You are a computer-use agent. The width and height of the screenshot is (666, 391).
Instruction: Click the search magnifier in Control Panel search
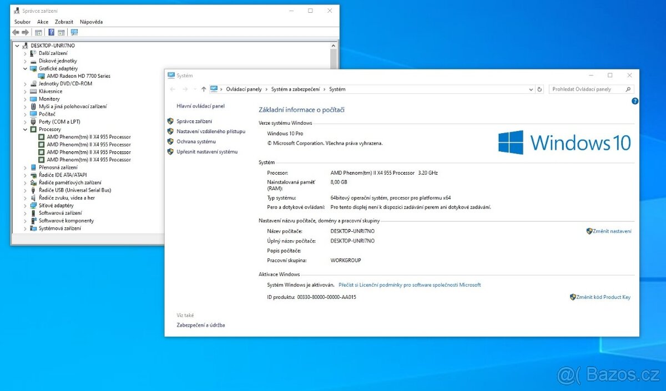628,89
